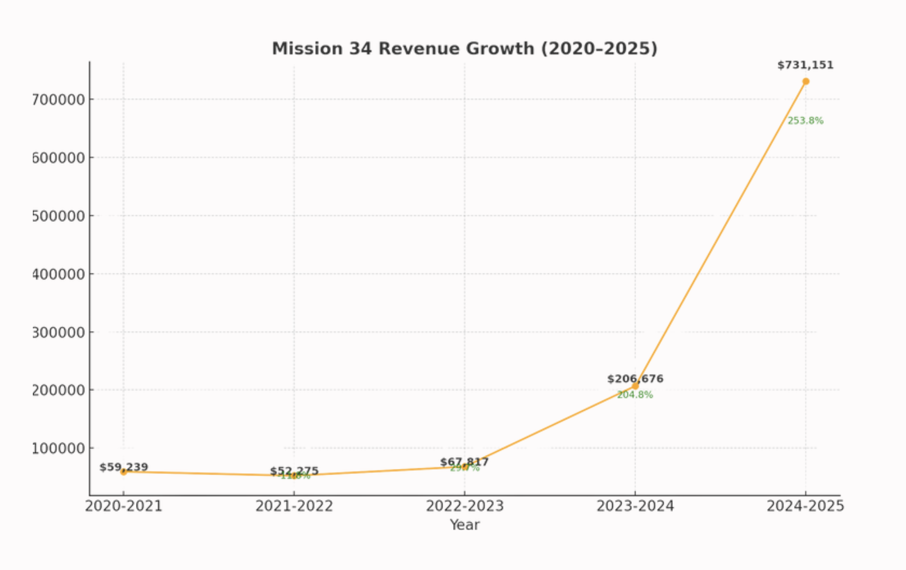Click the 2024-2025 data point marker
The height and width of the screenshot is (570, 906).
point(806,82)
